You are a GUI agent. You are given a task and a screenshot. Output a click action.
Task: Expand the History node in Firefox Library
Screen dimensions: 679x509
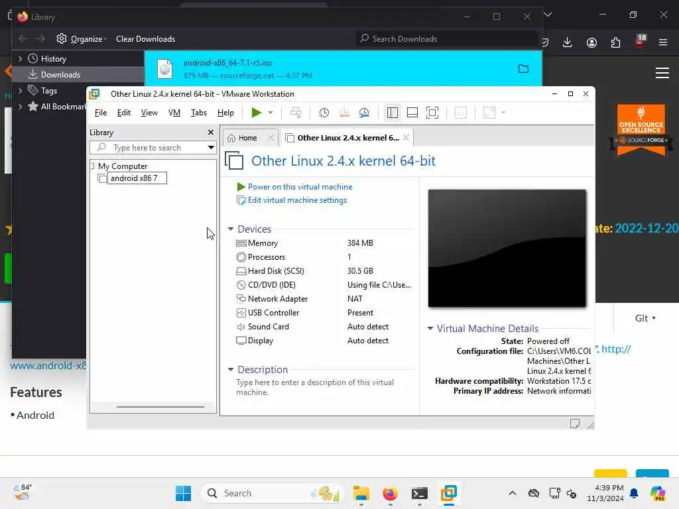point(20,58)
